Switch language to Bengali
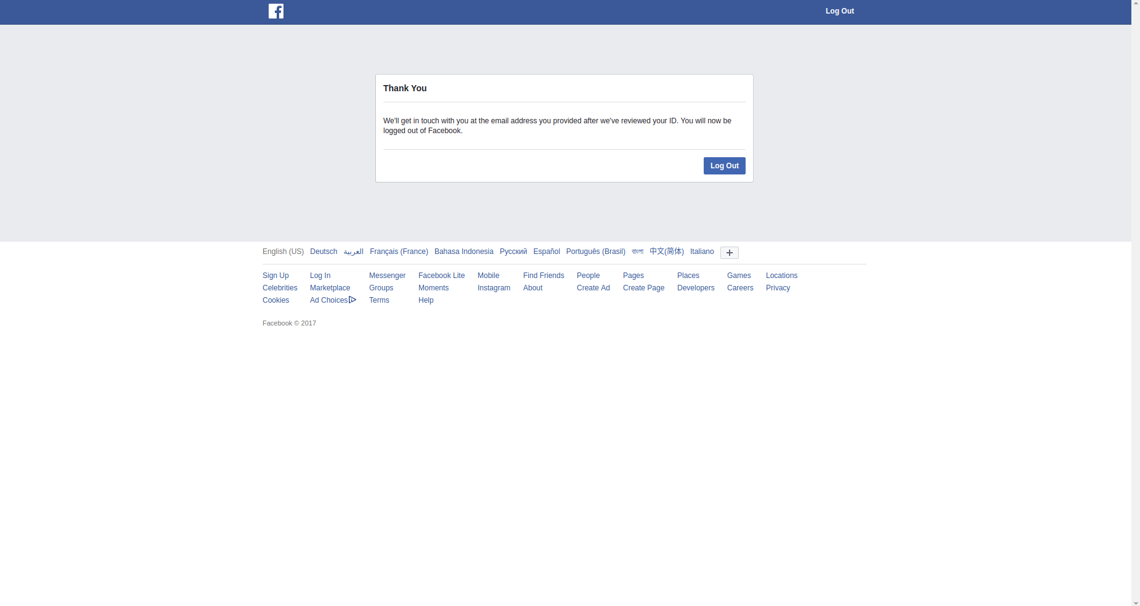The width and height of the screenshot is (1140, 606). 638,252
